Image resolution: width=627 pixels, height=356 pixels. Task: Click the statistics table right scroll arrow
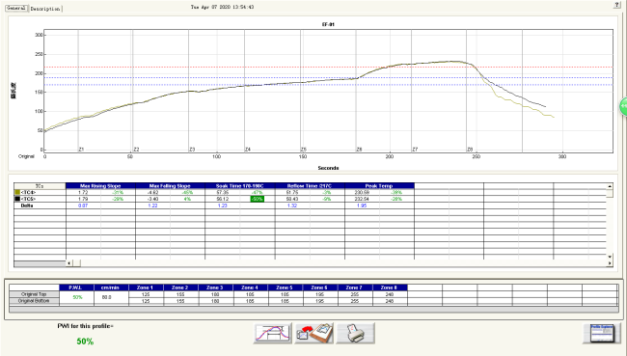pos(610,262)
